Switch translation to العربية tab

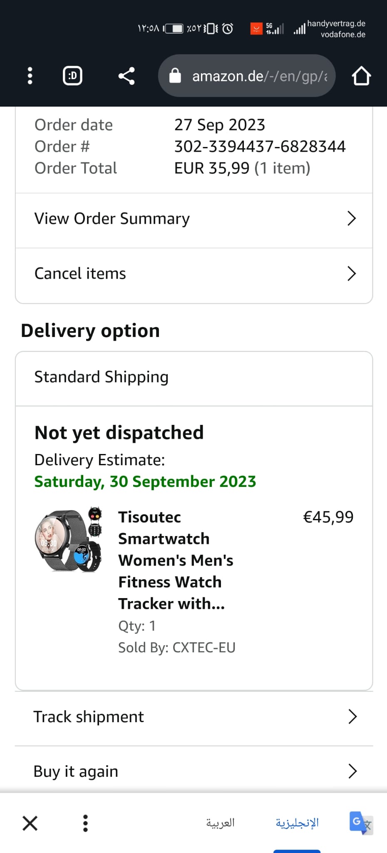(220, 823)
